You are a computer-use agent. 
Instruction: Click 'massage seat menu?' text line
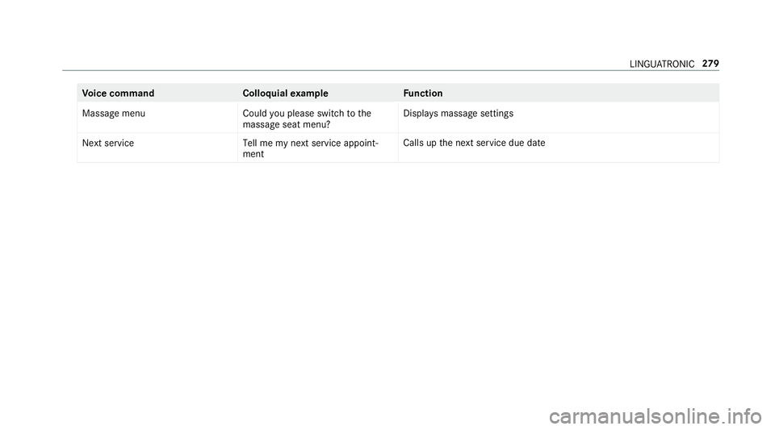tap(287, 124)
